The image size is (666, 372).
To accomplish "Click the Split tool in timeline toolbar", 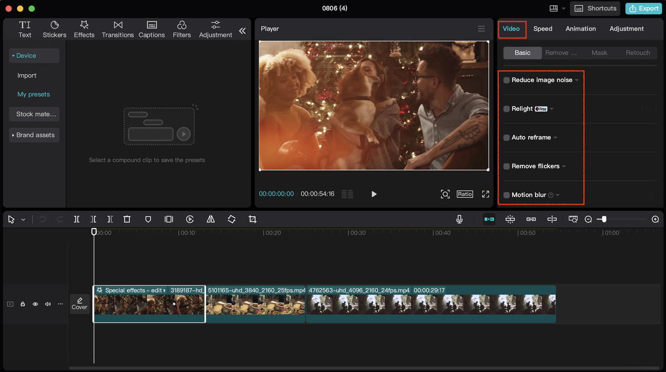I will pyautogui.click(x=76, y=219).
